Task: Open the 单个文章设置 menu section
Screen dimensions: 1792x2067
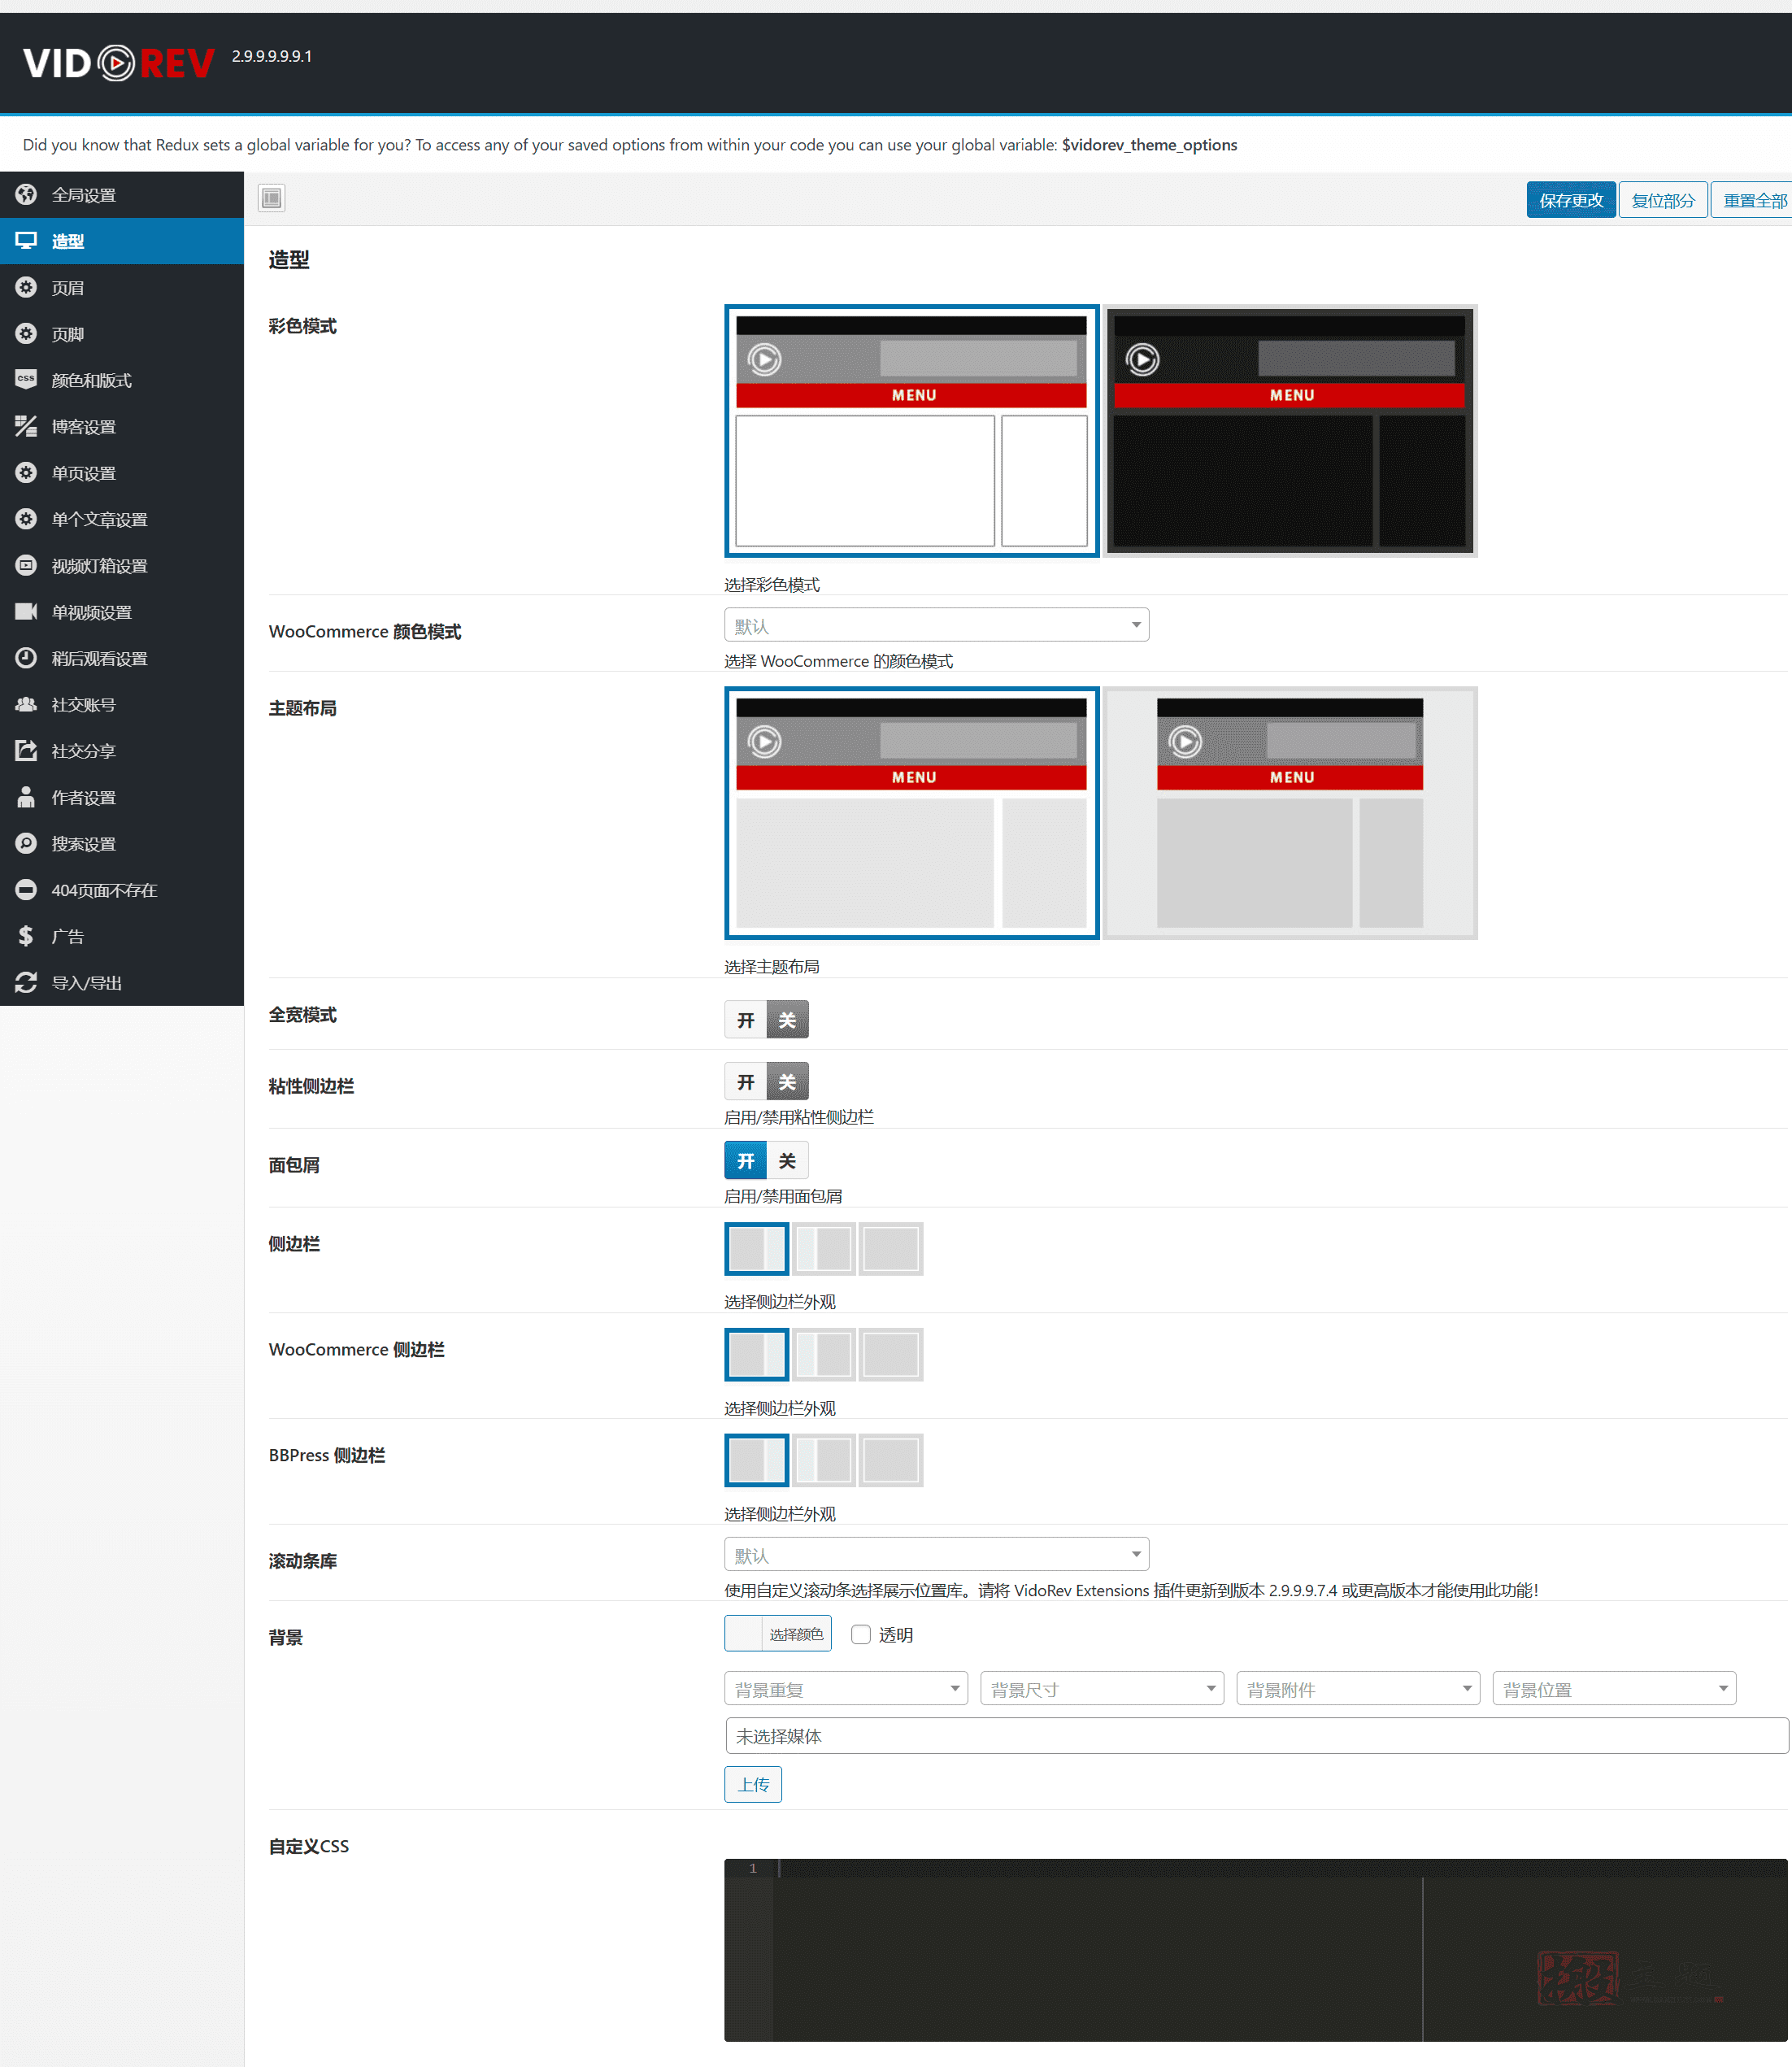Action: 122,519
